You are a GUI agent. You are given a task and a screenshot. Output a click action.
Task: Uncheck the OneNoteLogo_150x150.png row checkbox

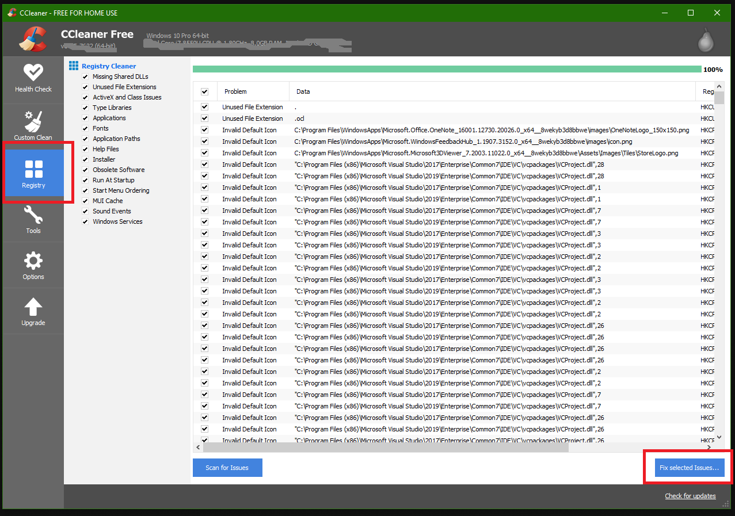coord(204,130)
